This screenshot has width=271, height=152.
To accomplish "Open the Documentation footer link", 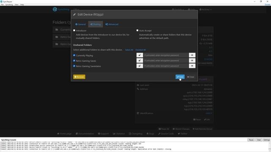I will [x=85, y=133].
